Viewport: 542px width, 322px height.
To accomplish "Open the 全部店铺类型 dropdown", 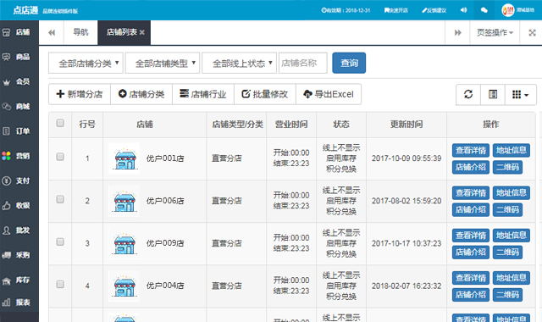I will [163, 63].
